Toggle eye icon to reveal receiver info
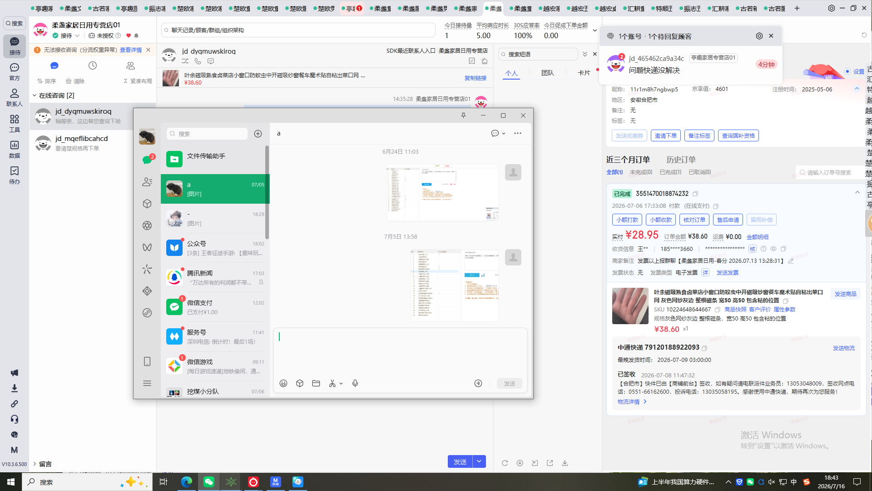The width and height of the screenshot is (872, 491). pos(773,249)
